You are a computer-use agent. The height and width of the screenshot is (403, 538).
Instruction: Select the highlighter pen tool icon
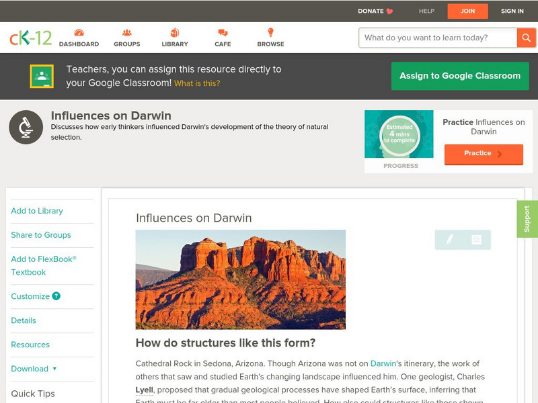pyautogui.click(x=449, y=239)
